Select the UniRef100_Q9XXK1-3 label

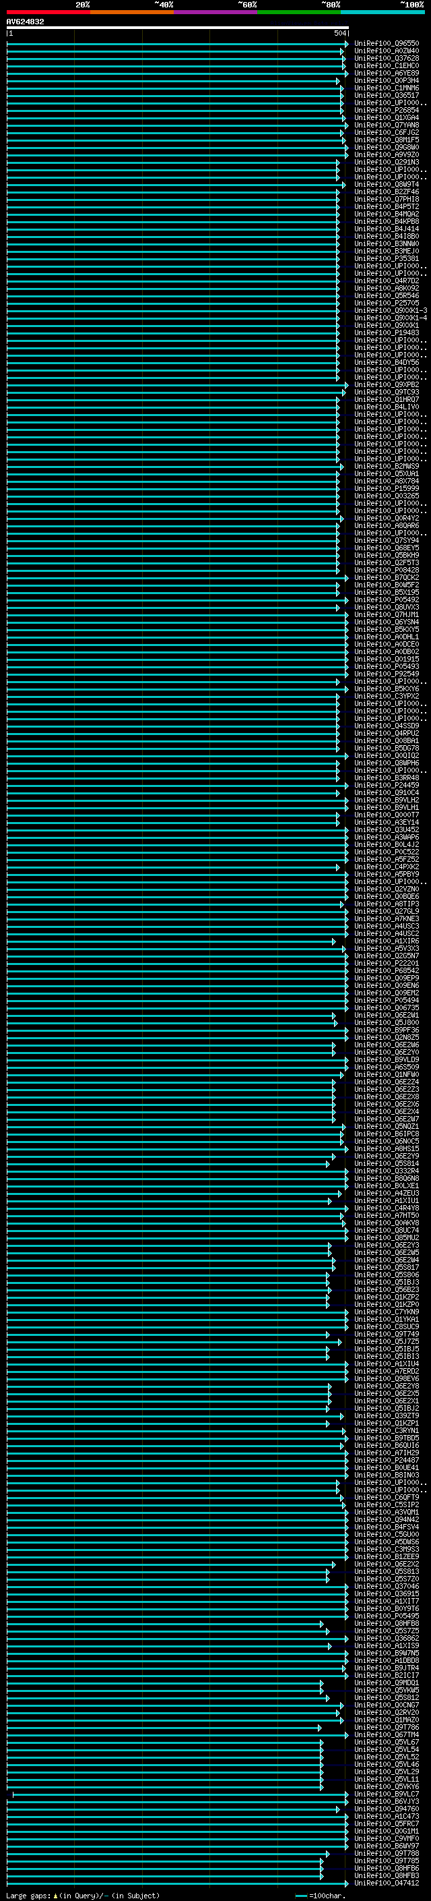[391, 310]
